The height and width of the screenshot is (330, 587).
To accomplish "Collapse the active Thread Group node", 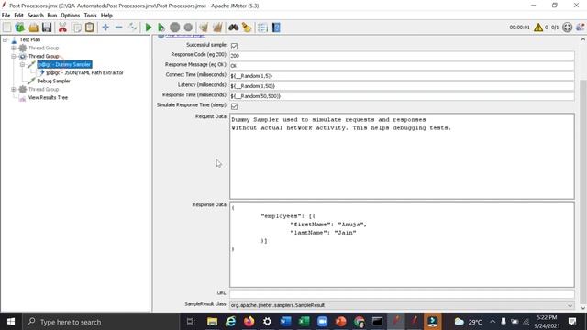I will pos(14,56).
